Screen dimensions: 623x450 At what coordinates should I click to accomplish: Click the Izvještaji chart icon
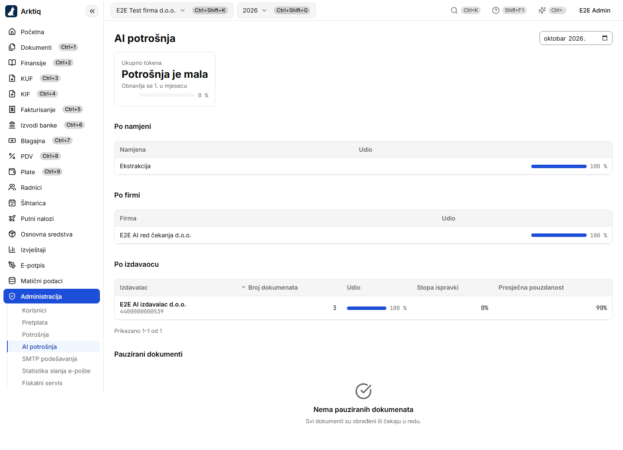click(x=12, y=249)
